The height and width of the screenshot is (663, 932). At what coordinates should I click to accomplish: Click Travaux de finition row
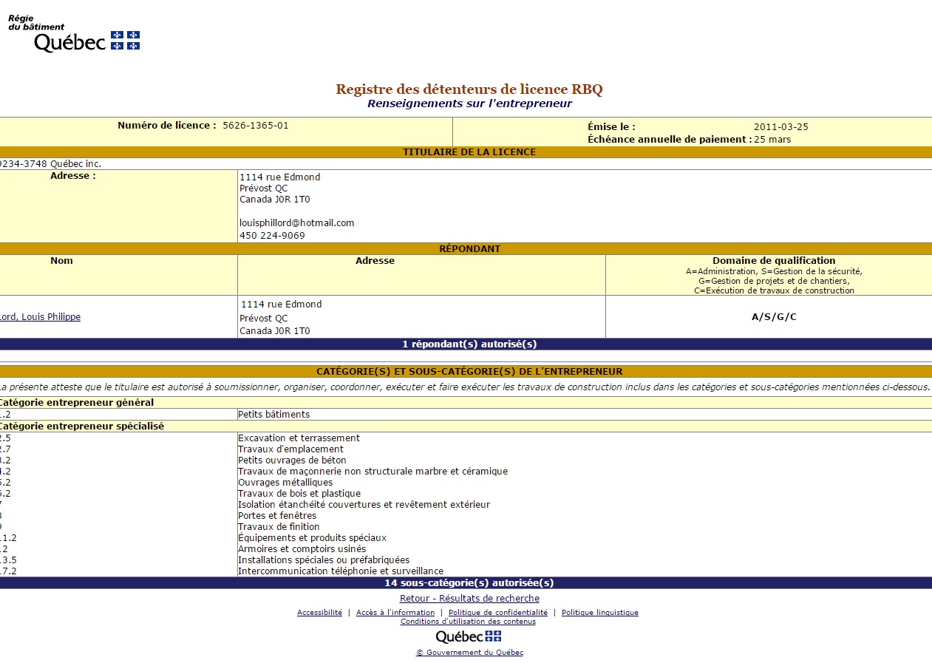coord(466,527)
